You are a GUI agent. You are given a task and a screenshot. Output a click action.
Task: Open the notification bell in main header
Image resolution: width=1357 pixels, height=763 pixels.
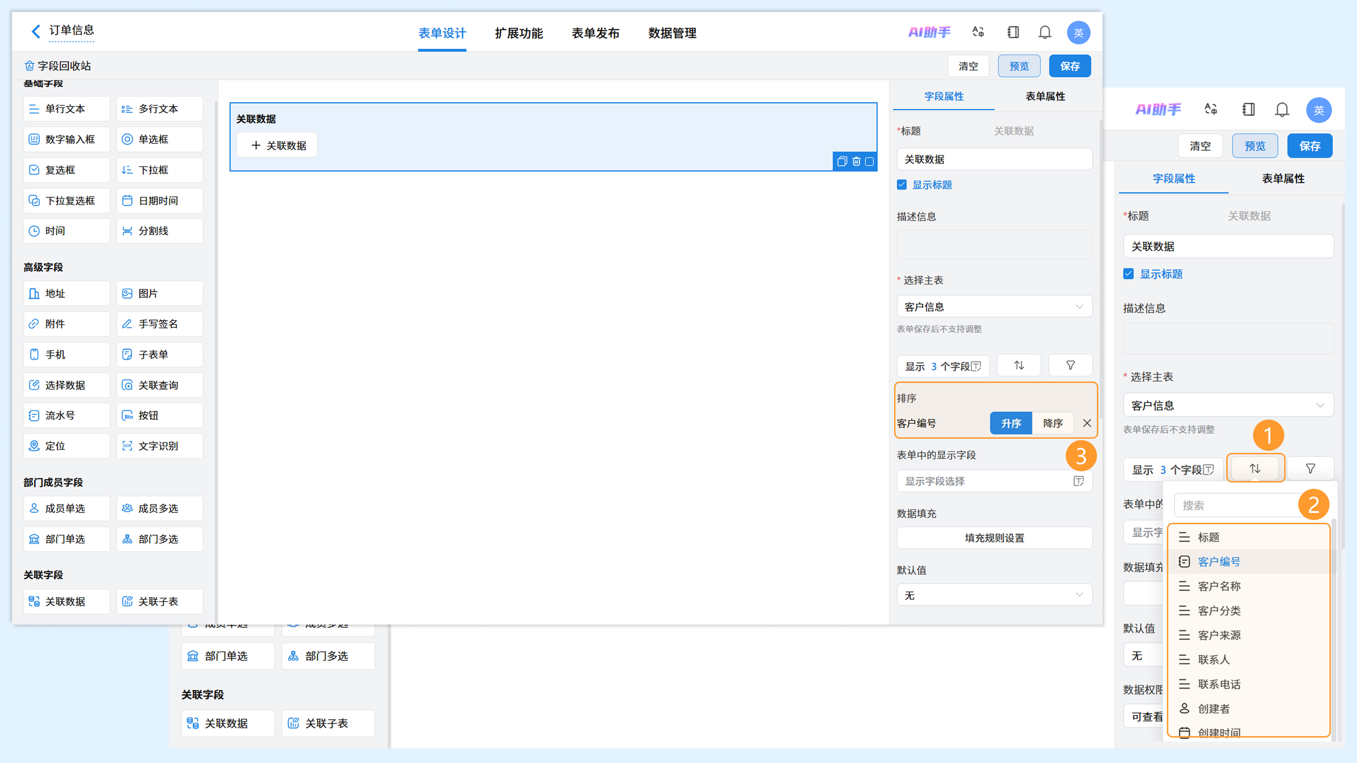click(x=1045, y=32)
